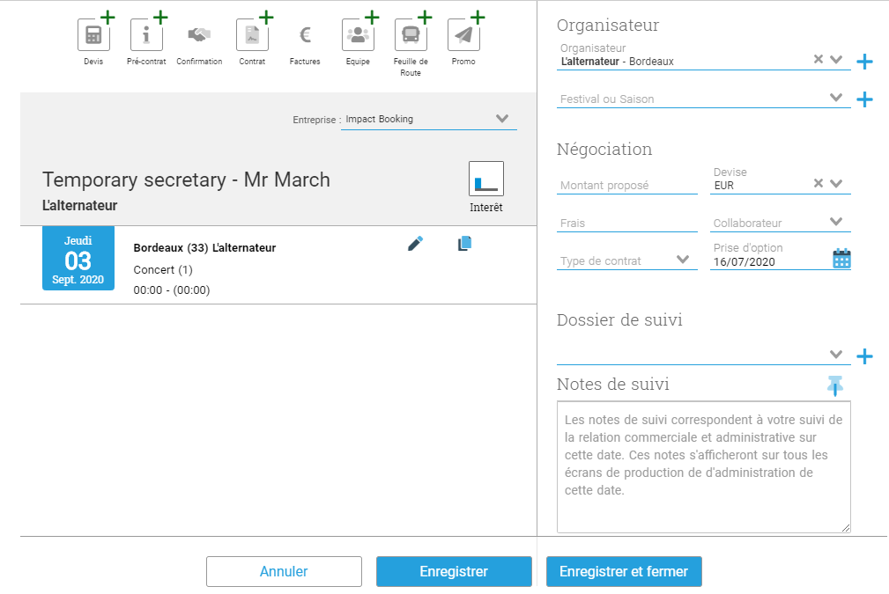Click the 00:00 - (00:00) time text
The image size is (889, 594).
coord(172,290)
